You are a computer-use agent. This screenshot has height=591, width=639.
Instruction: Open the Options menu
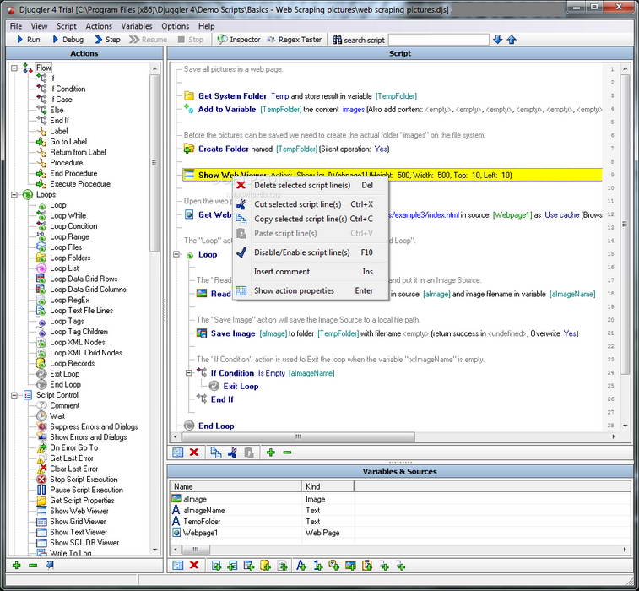176,26
